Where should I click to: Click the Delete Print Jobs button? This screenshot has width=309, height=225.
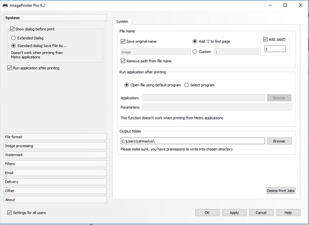point(281,191)
